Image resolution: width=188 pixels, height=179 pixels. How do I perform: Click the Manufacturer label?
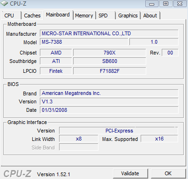click(22, 34)
